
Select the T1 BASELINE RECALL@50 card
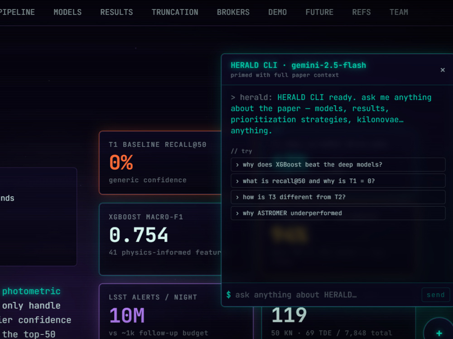(x=160, y=163)
